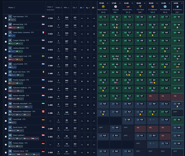Screen dimensions: 185x156
Task: Open 18.09 FC Eindhoven match arrow
Action: tap(182, 3)
